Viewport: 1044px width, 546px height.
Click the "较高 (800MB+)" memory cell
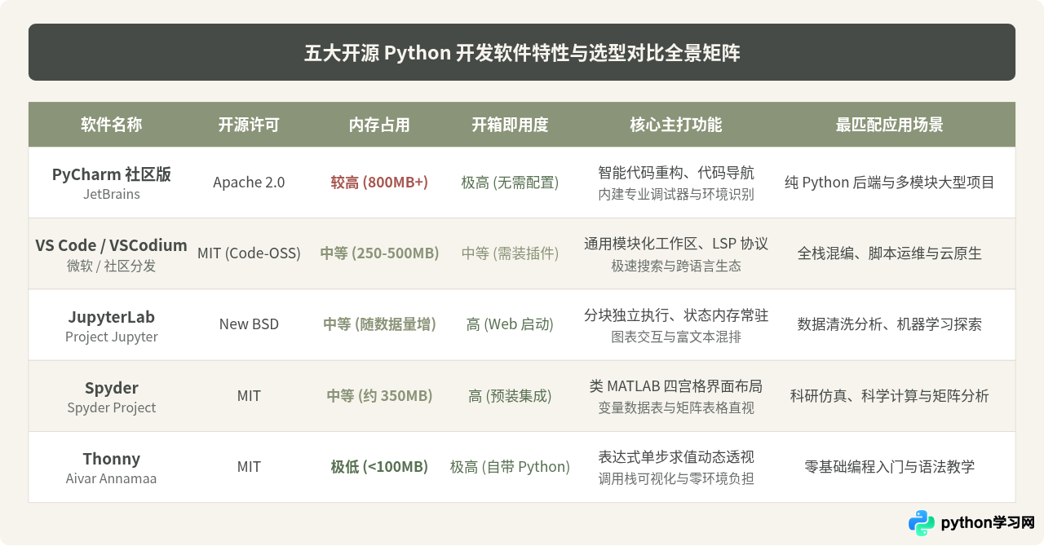coord(379,183)
